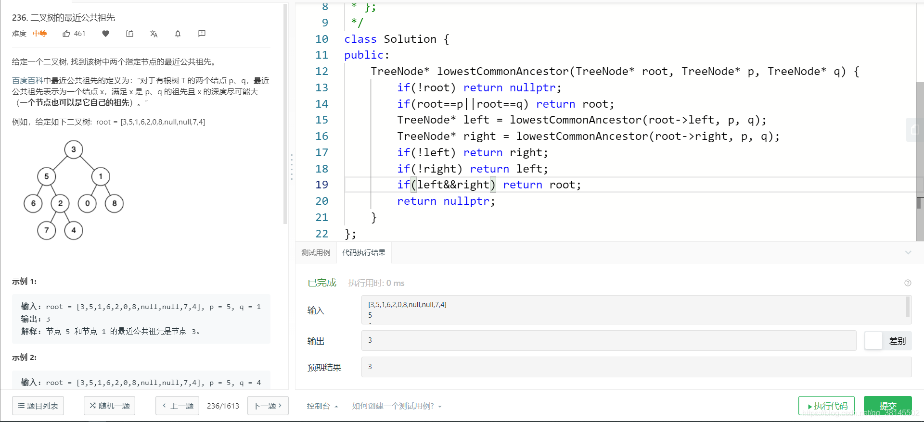Click problem counter 236/1613
The width and height of the screenshot is (924, 422).
(223, 406)
